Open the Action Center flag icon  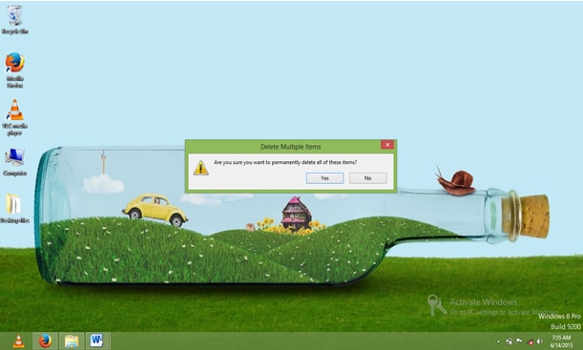tap(519, 341)
